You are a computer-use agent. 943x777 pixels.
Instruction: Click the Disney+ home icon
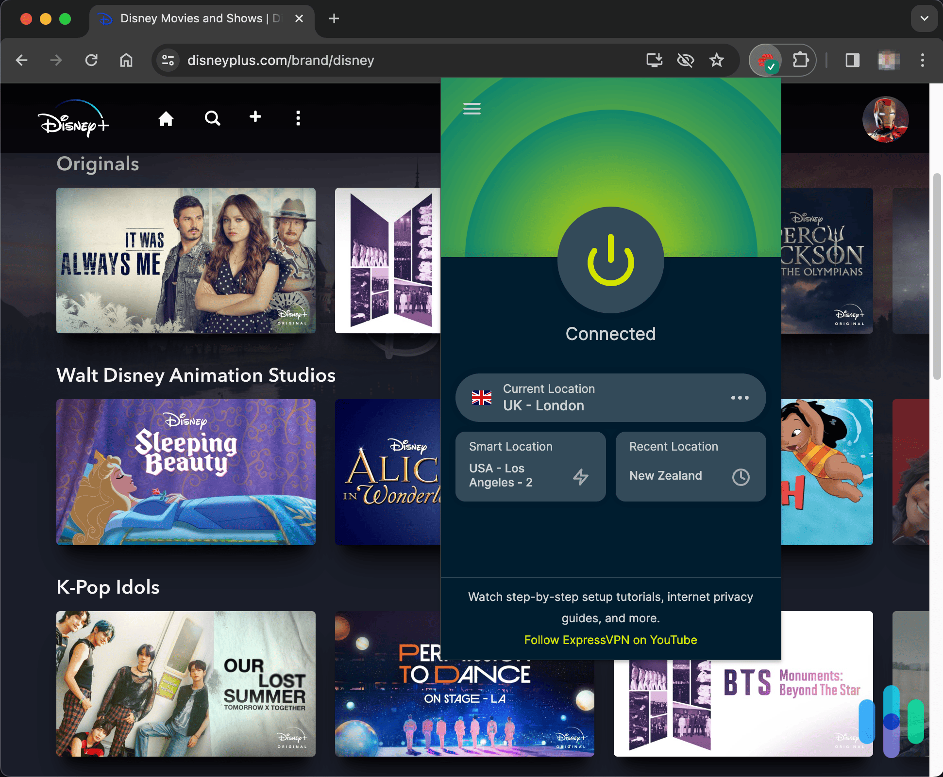pyautogui.click(x=166, y=119)
